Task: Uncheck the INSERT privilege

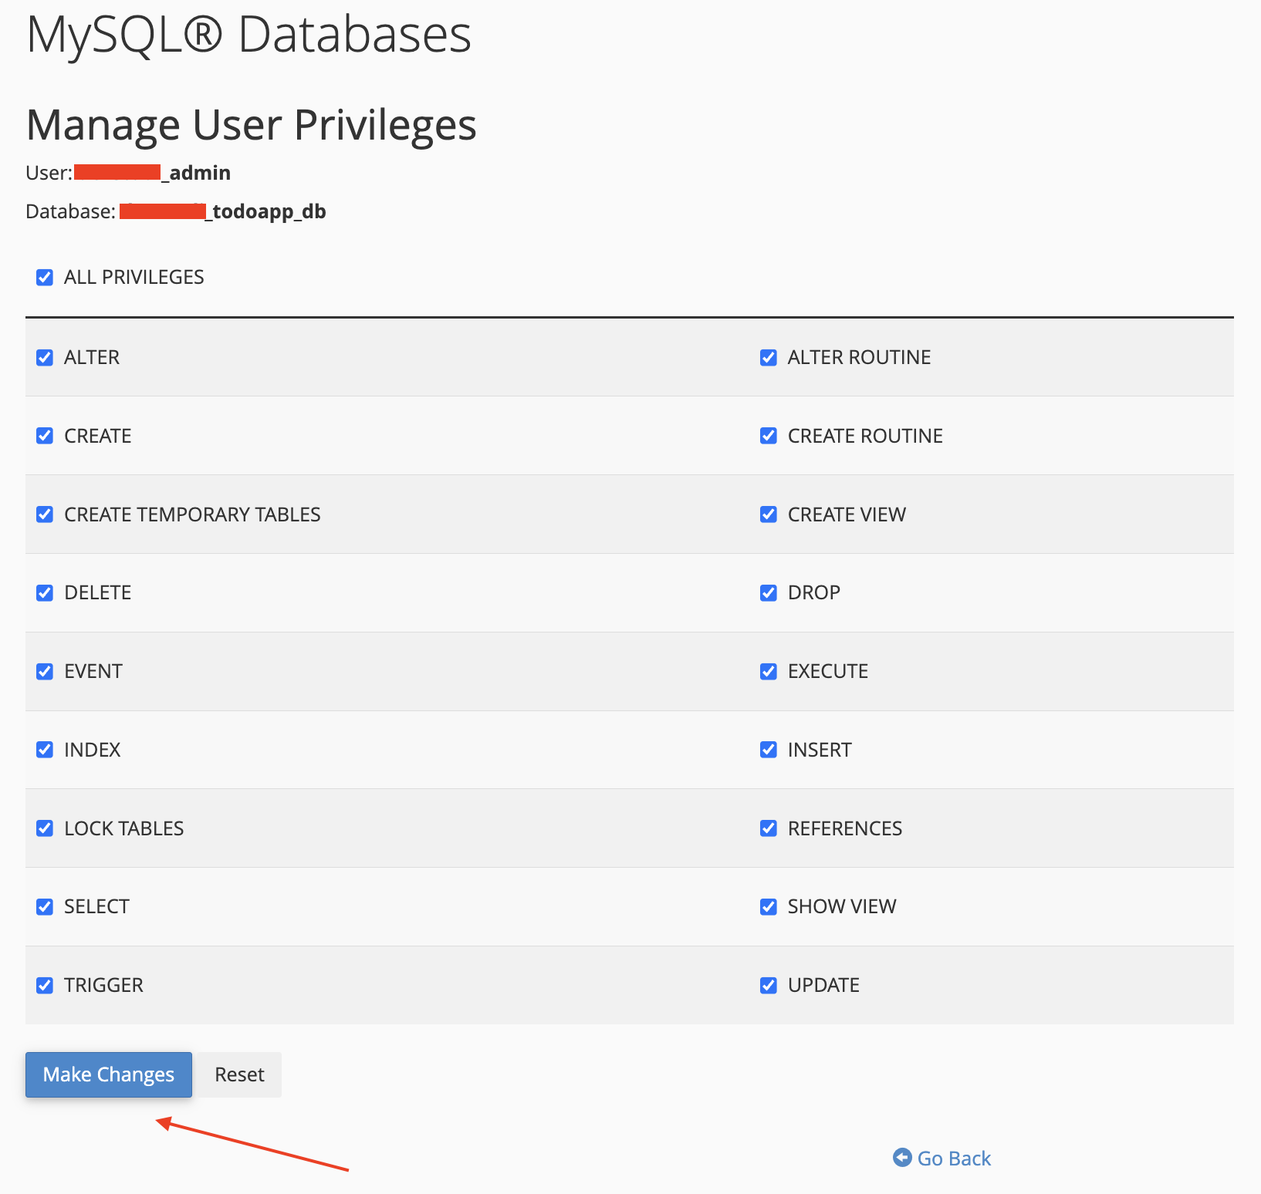Action: tap(769, 750)
